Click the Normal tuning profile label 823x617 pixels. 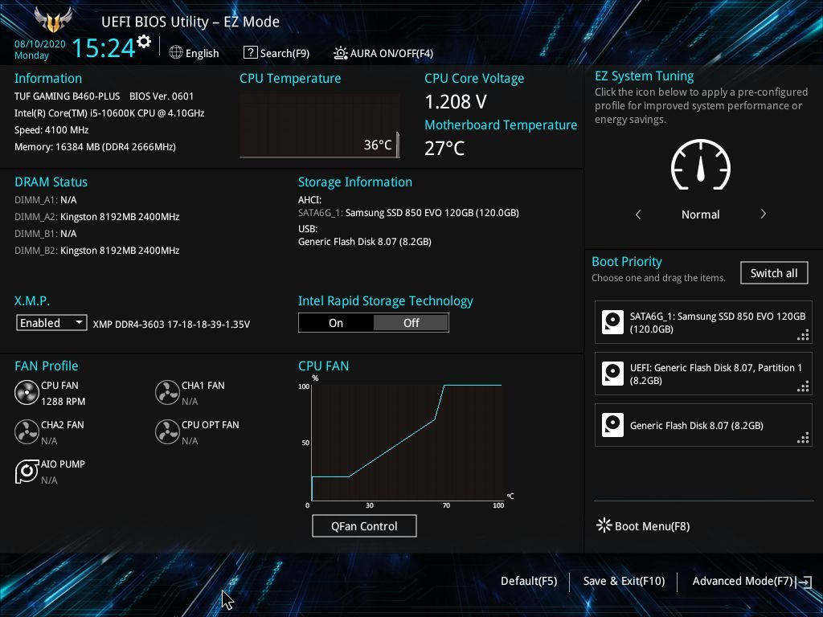(x=701, y=214)
